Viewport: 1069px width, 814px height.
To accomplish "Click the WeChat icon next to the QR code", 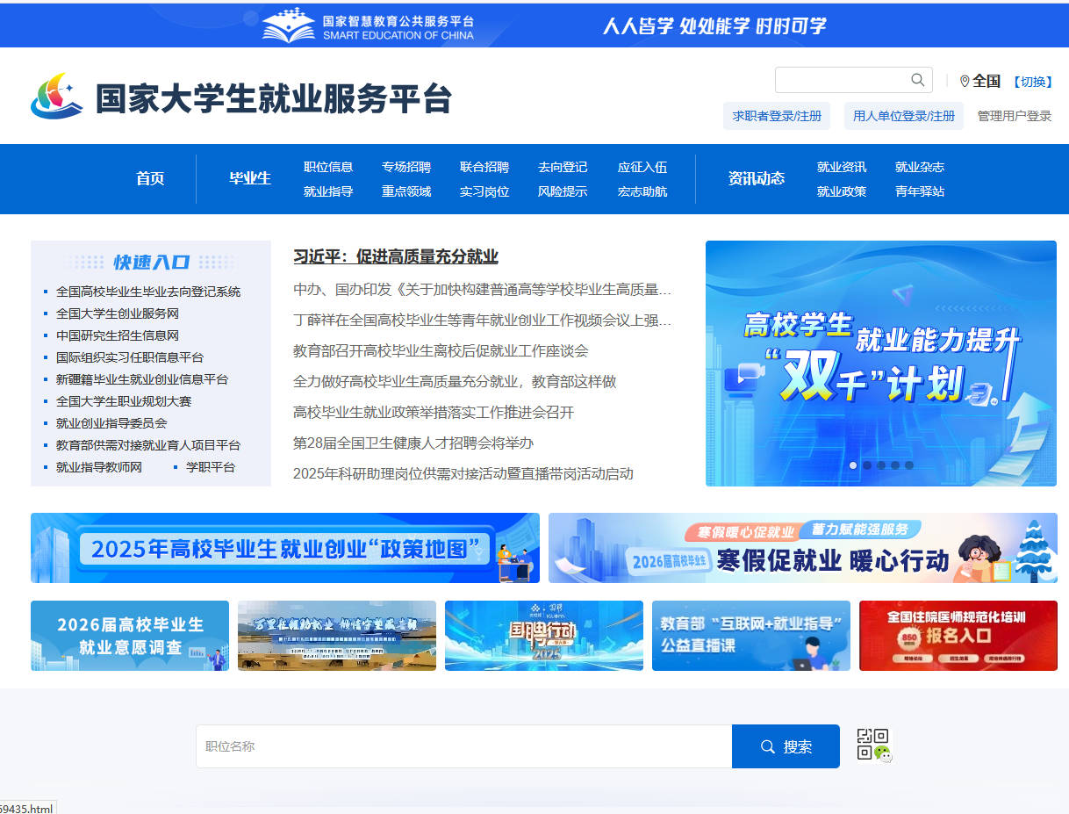I will click(883, 753).
